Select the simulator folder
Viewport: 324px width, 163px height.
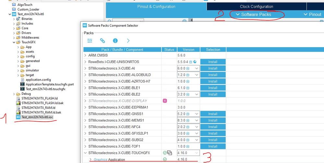point(32,70)
